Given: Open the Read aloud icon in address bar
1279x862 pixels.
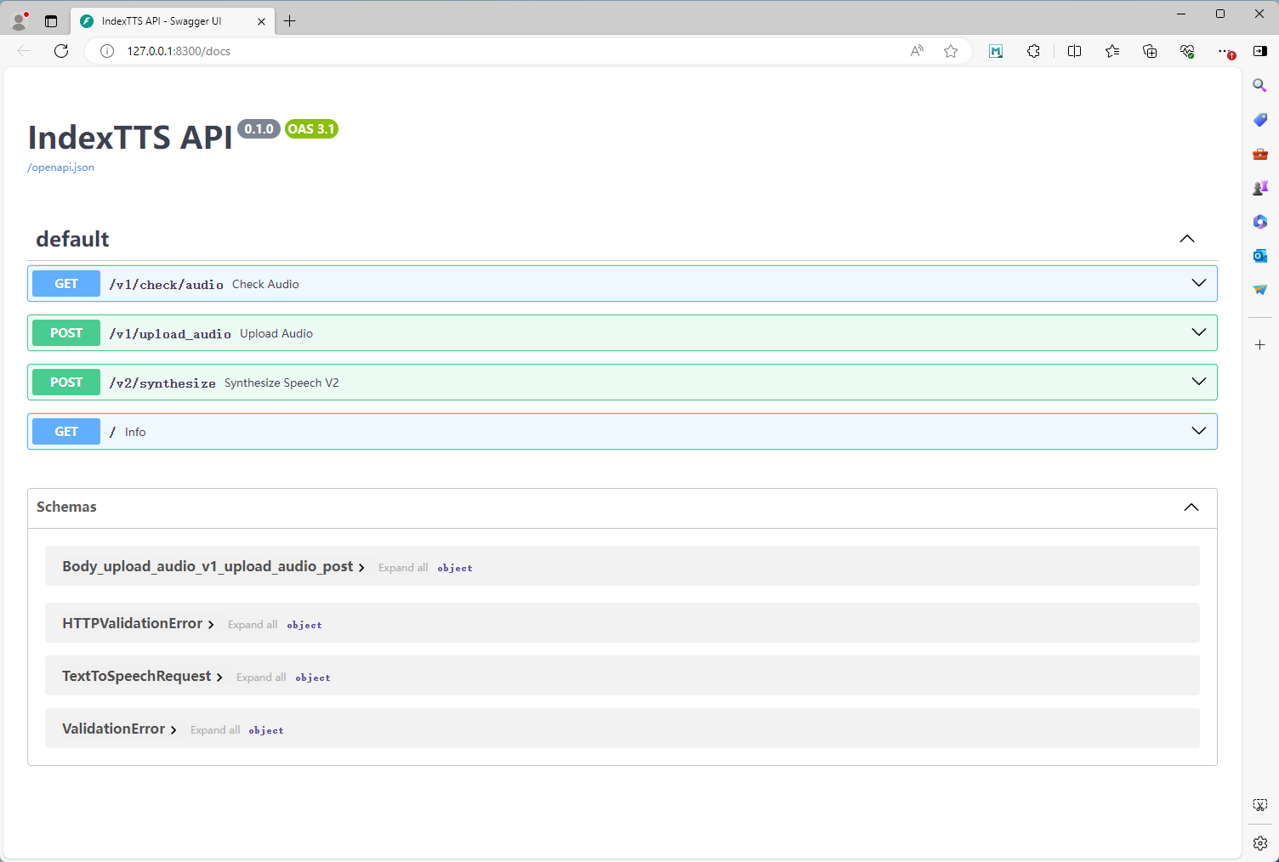Looking at the screenshot, I should point(917,51).
